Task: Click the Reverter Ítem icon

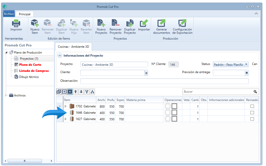Action: click(86, 23)
